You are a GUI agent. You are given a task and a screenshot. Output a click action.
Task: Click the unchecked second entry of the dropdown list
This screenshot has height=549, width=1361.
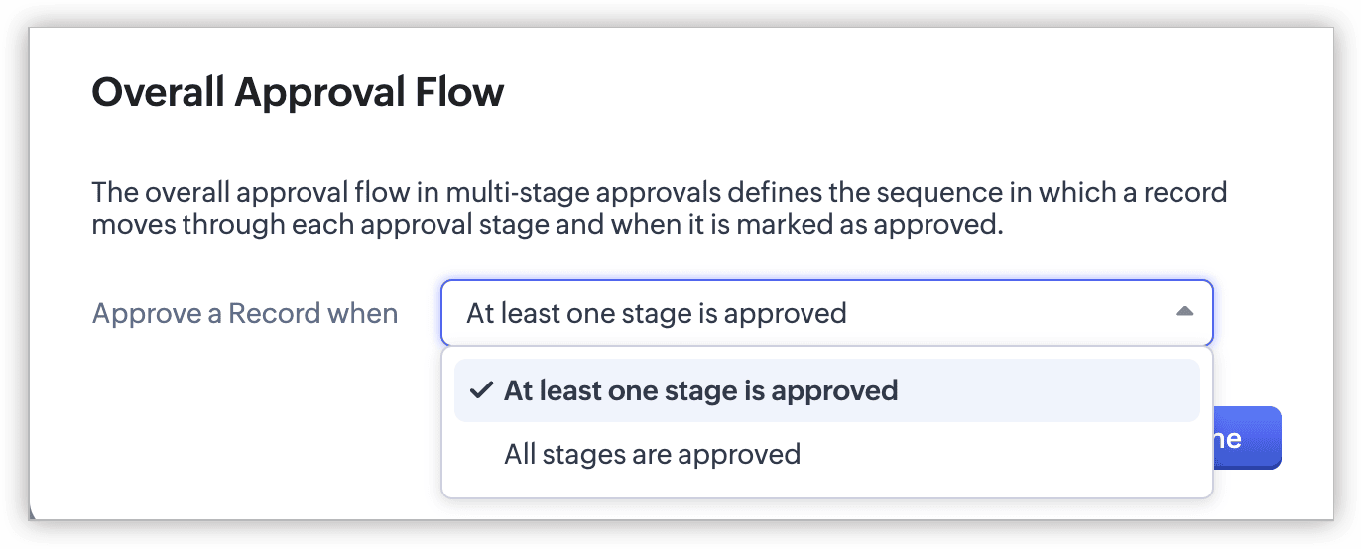tap(826, 455)
